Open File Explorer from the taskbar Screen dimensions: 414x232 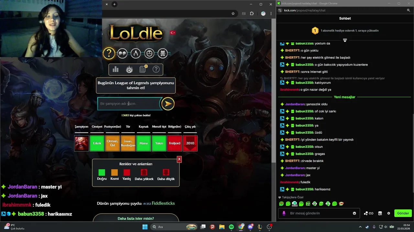(222, 227)
